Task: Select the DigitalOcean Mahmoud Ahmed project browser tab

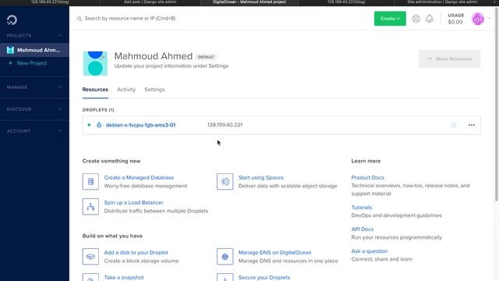Action: [x=249, y=2]
